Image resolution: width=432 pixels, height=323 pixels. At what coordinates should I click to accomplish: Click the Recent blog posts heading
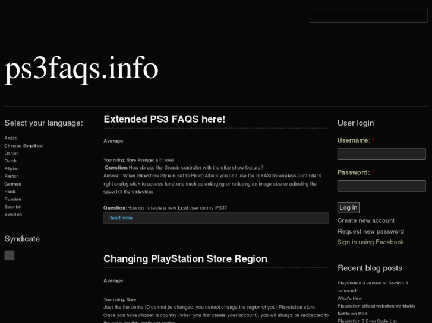pyautogui.click(x=370, y=268)
